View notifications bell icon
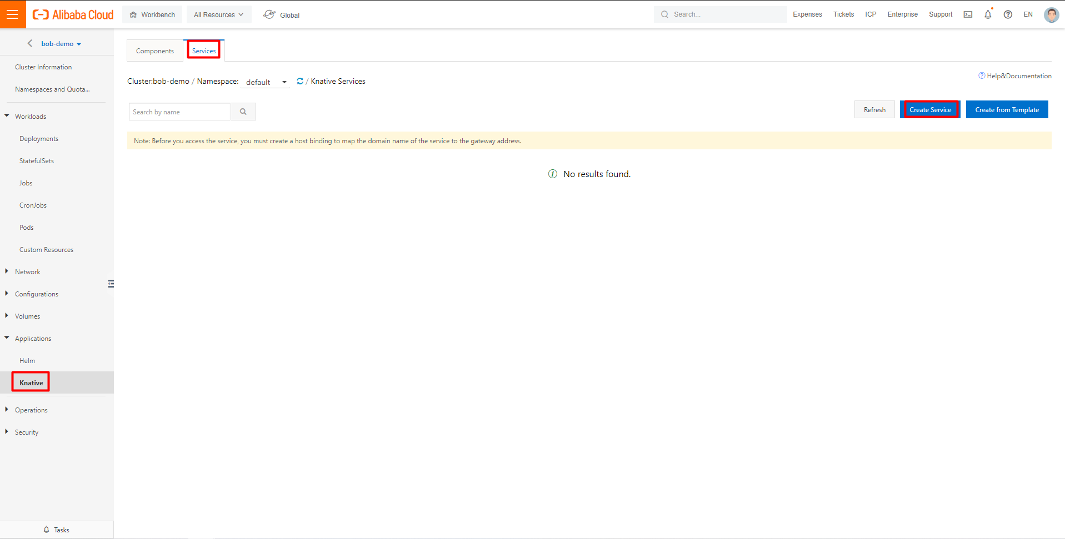Image resolution: width=1065 pixels, height=539 pixels. point(988,14)
